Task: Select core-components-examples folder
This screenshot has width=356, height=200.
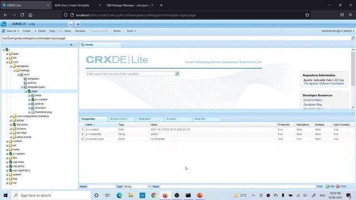Action: pos(33,116)
